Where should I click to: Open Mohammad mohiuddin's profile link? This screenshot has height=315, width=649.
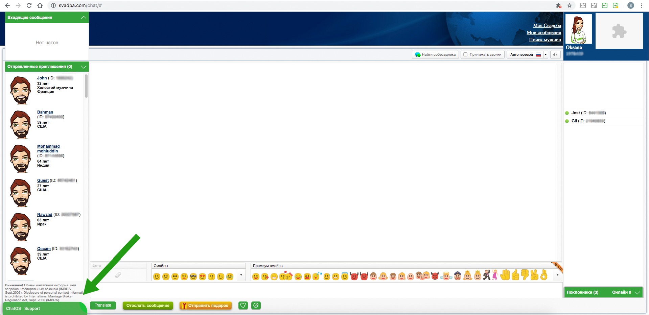pos(48,149)
